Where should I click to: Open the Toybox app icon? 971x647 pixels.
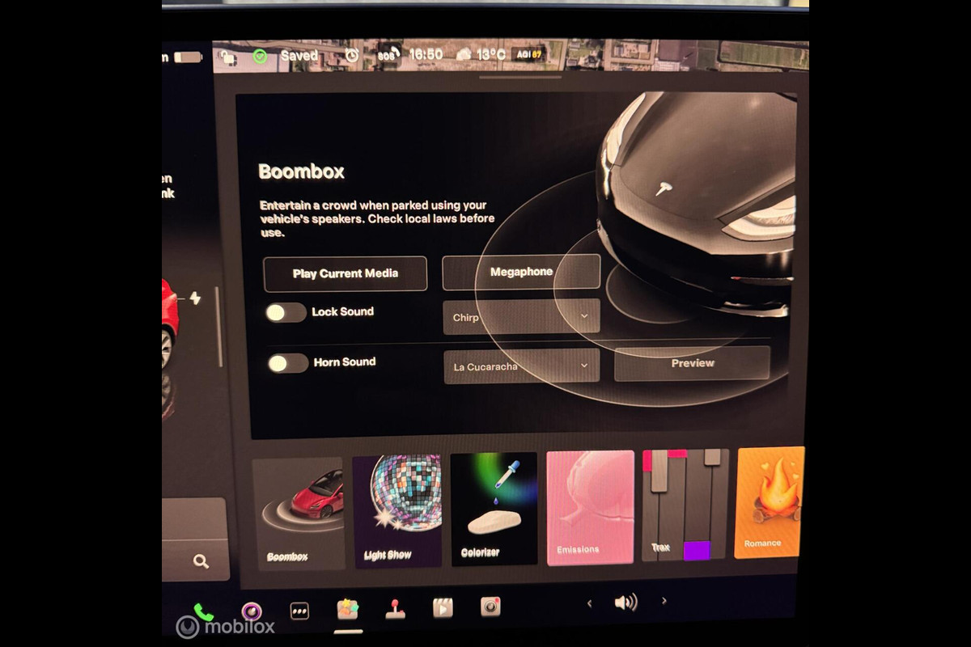pos(348,610)
